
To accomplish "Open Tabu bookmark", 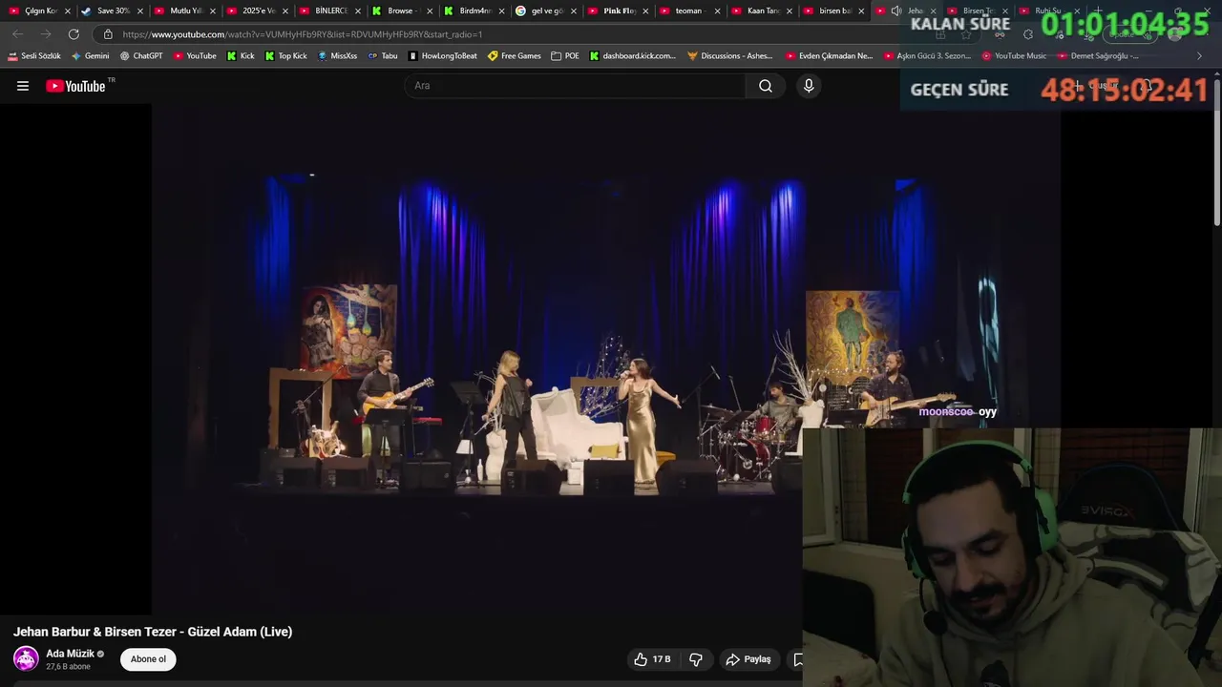I will 383,56.
